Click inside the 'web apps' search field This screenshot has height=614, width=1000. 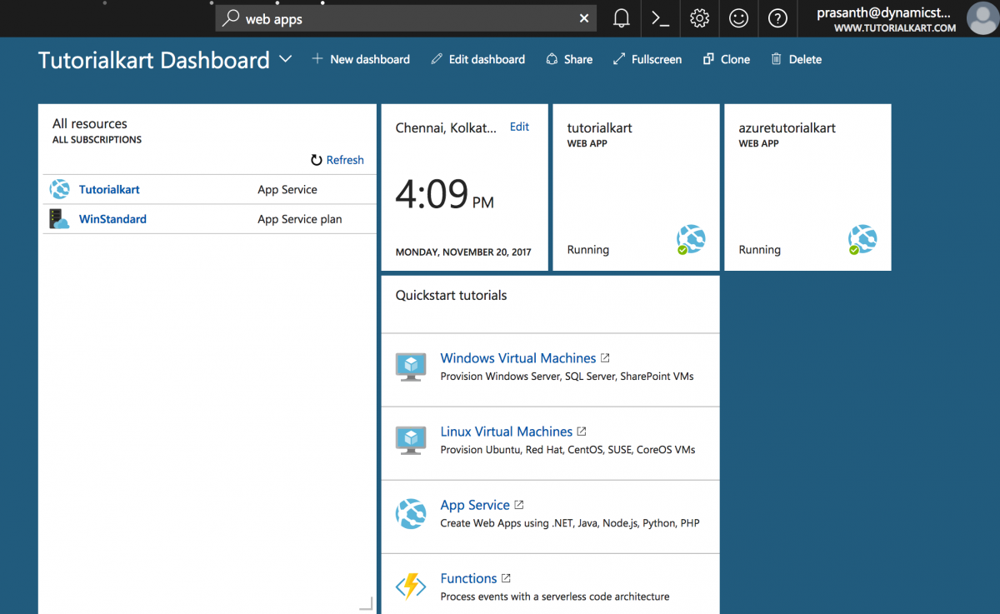click(x=406, y=18)
